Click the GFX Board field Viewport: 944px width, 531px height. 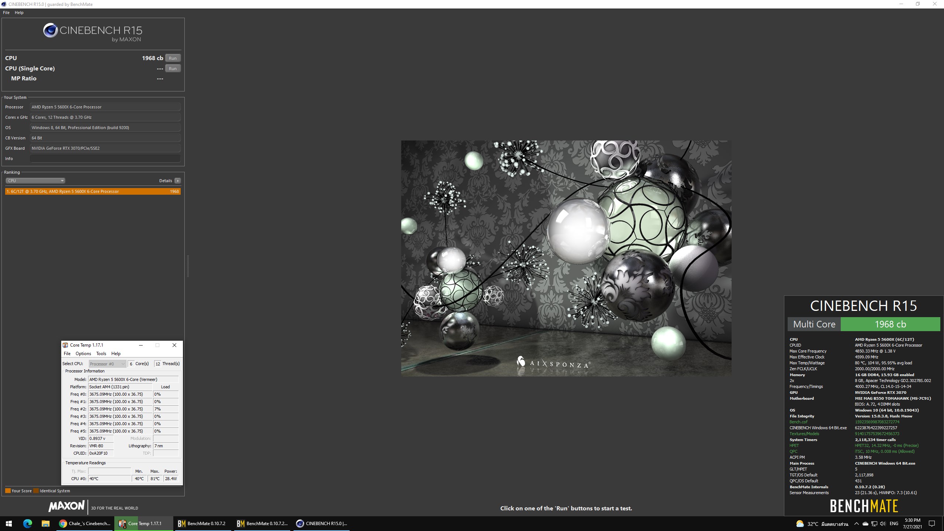point(105,148)
